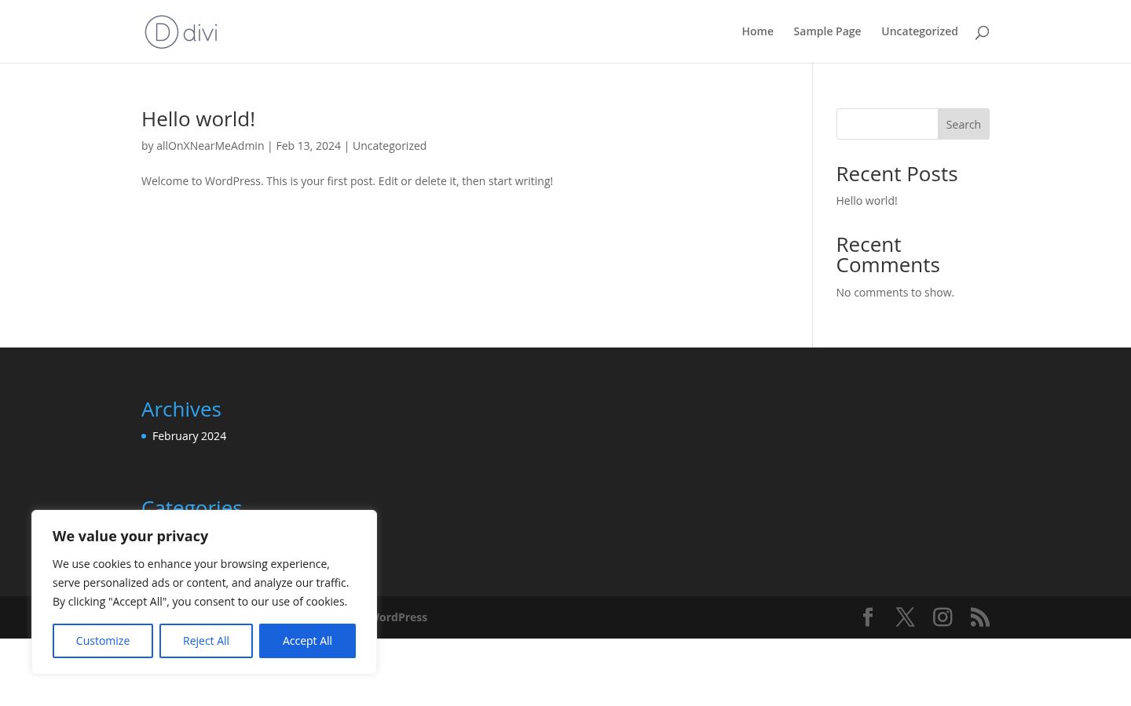Click the Divi logo in the header
The width and height of the screenshot is (1131, 706).
coord(181,32)
